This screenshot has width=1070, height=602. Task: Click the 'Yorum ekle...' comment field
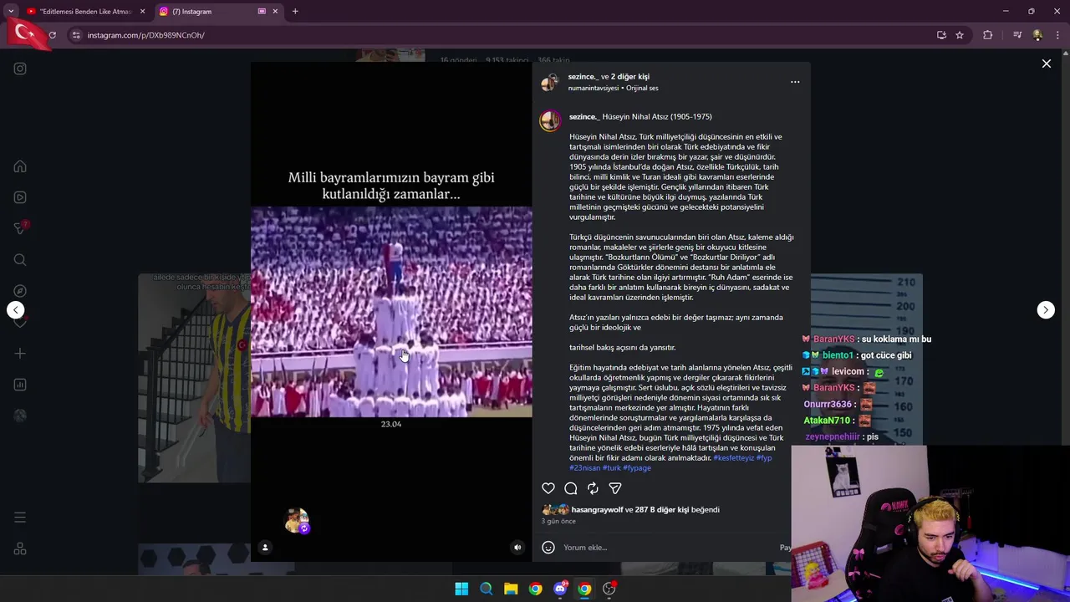[x=669, y=548]
